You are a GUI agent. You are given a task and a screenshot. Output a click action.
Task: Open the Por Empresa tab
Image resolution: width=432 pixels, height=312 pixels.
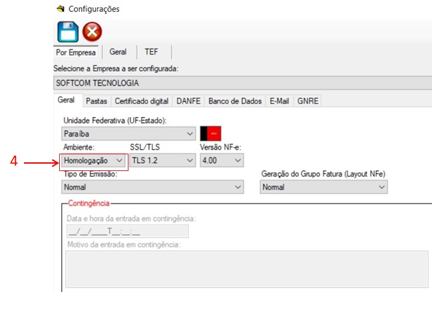(x=75, y=52)
